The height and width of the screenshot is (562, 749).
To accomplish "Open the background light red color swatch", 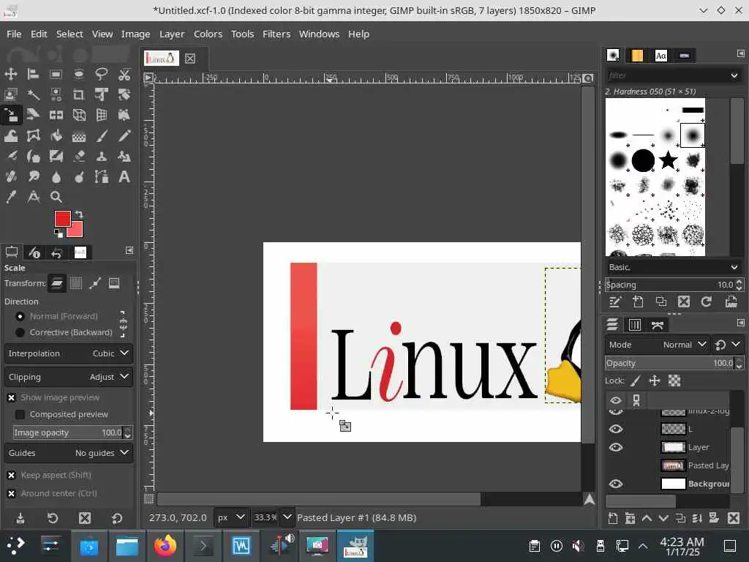I will (x=76, y=231).
